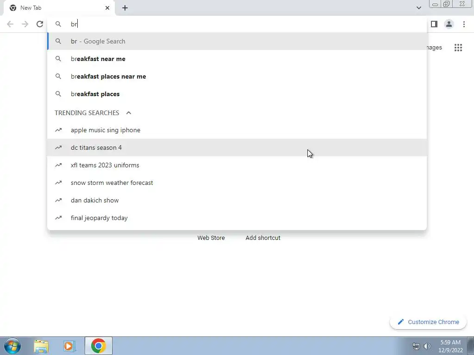Open Chrome's three-dot menu
474x355 pixels.
464,24
